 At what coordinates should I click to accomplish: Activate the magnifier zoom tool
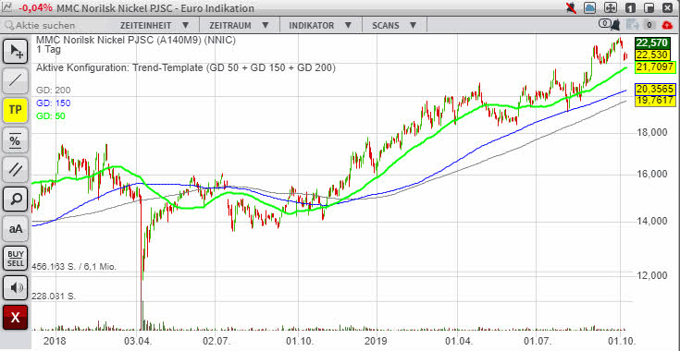point(16,200)
